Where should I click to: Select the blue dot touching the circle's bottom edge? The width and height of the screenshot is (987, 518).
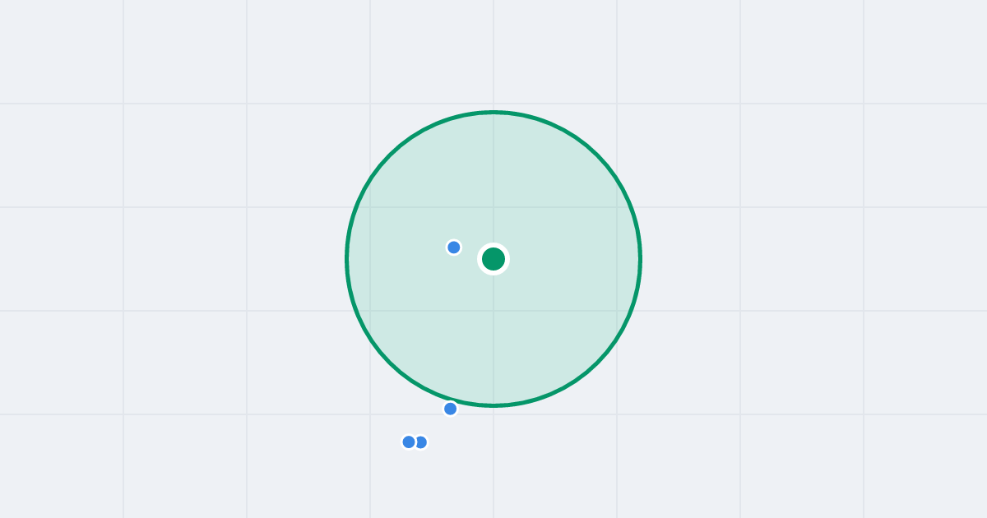point(451,409)
